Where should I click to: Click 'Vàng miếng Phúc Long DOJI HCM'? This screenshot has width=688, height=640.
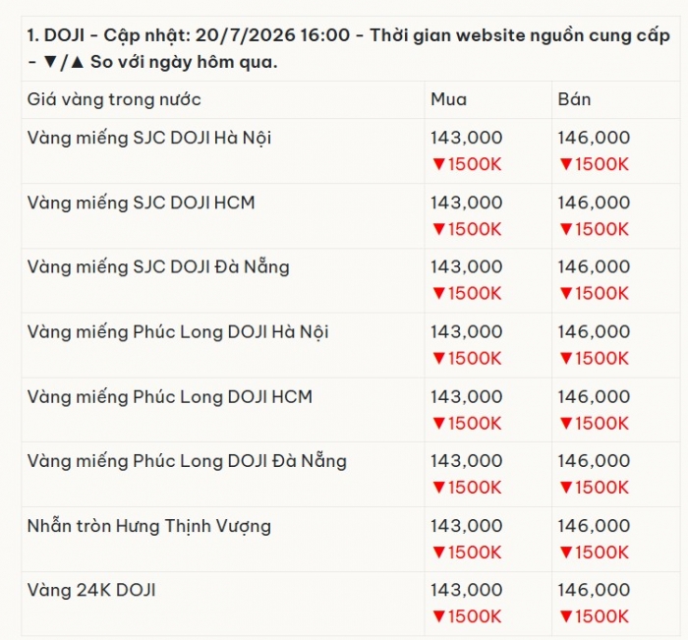[x=170, y=397]
